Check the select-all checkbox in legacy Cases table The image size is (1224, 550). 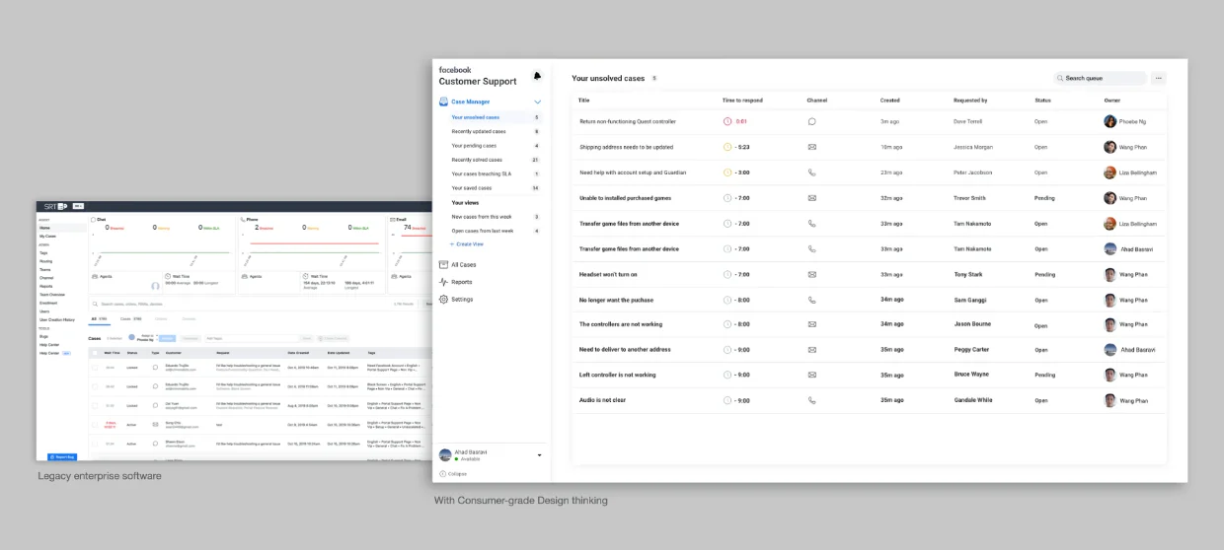point(96,352)
